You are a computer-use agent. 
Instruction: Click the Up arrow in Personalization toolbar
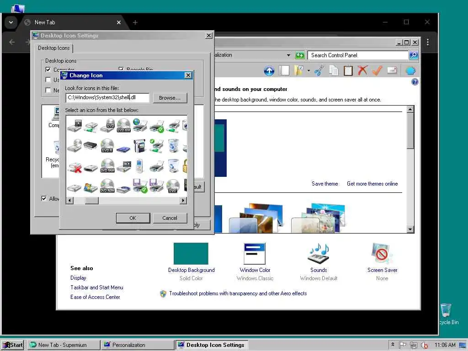[x=269, y=71]
